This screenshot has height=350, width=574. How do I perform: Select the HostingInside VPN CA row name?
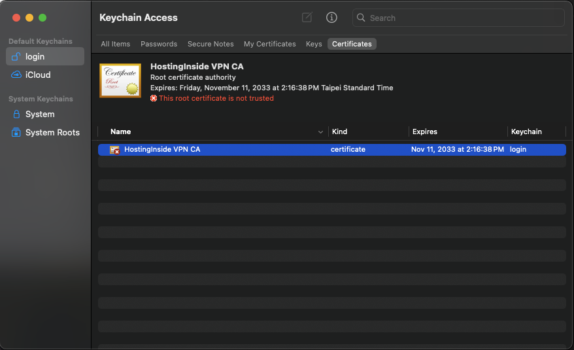click(162, 149)
